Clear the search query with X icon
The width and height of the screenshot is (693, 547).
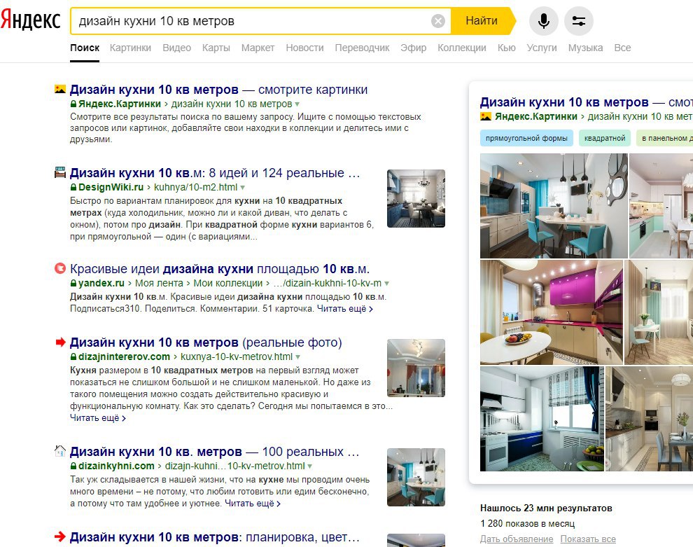[x=437, y=21]
